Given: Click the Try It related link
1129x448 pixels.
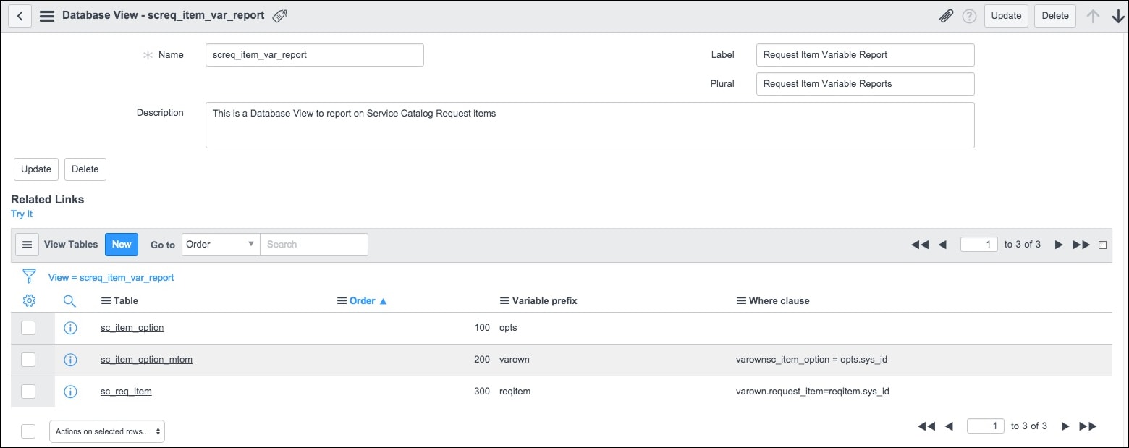Looking at the screenshot, I should (x=21, y=214).
